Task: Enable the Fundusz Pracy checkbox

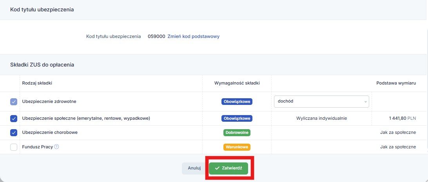Action: click(x=14, y=147)
